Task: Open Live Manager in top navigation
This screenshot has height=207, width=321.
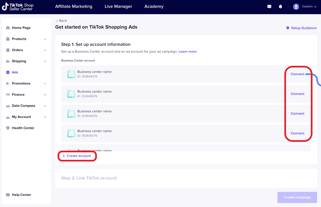Action: (x=118, y=7)
